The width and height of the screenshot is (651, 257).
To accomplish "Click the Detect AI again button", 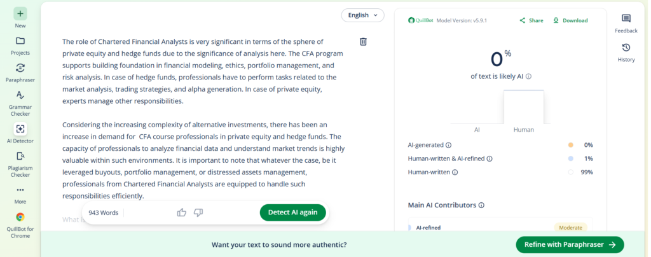I will tap(292, 212).
